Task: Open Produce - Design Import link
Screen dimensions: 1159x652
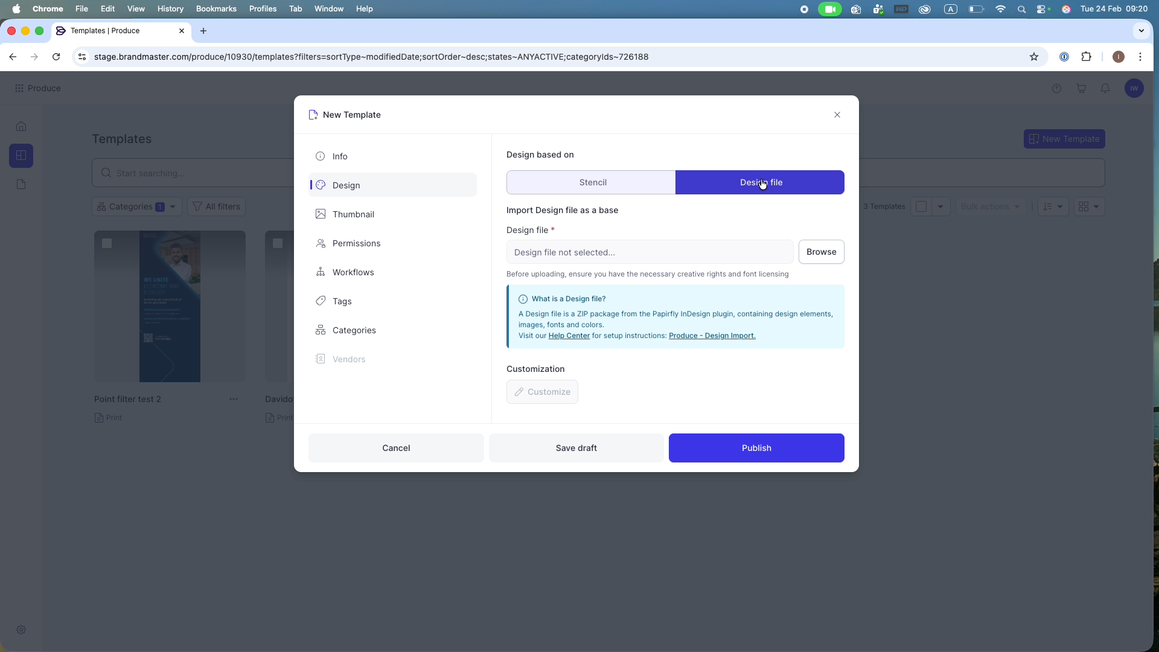Action: click(x=712, y=336)
